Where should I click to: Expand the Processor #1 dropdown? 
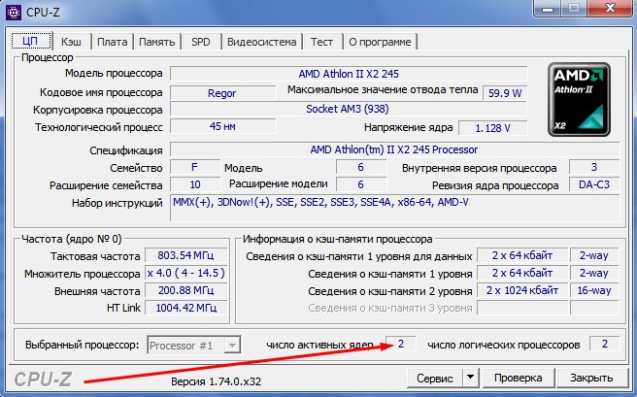[x=231, y=345]
